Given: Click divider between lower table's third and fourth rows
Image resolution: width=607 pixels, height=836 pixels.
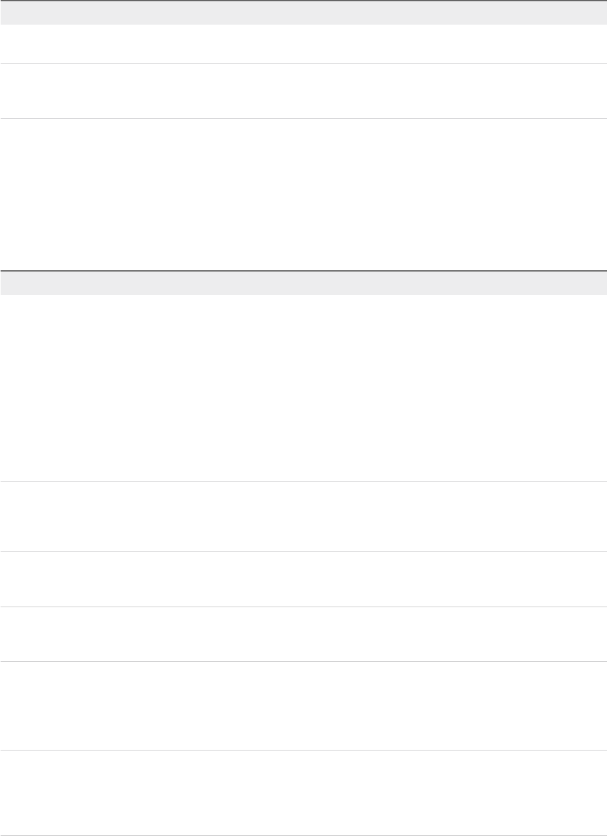Looking at the screenshot, I should tap(303, 607).
